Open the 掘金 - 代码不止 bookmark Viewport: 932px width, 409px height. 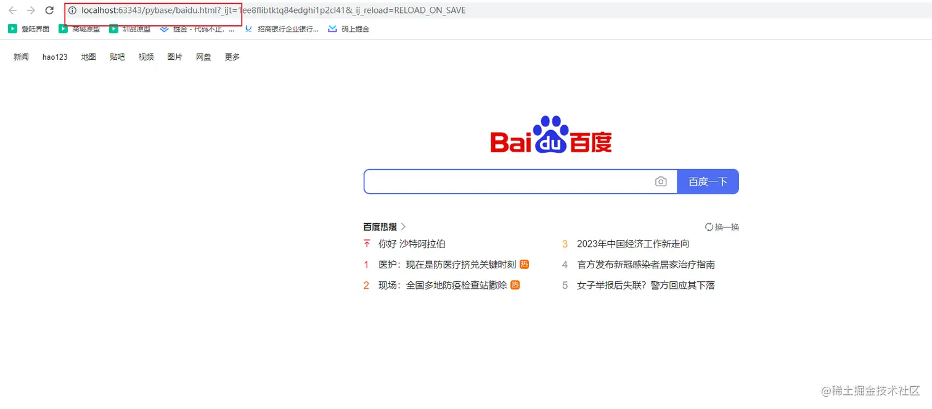click(197, 29)
